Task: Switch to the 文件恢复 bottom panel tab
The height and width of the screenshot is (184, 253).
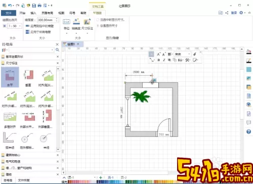Action: coord(24,180)
